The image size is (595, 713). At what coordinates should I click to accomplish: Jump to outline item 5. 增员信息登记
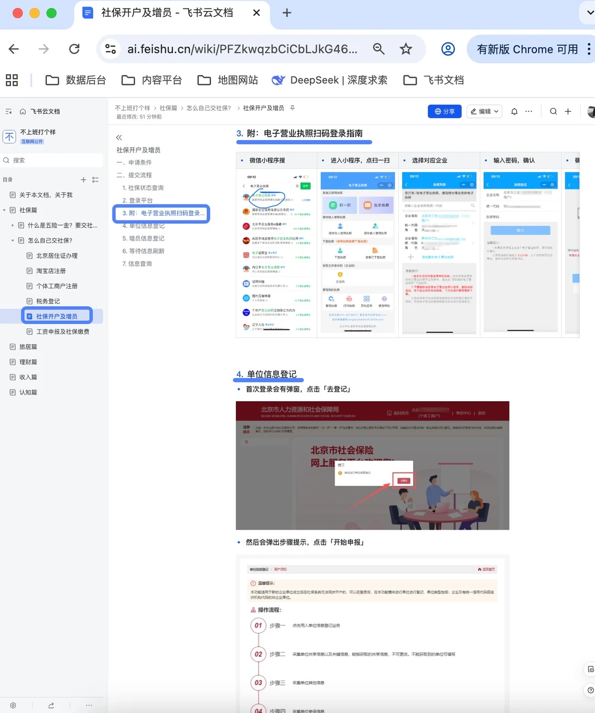coord(143,239)
